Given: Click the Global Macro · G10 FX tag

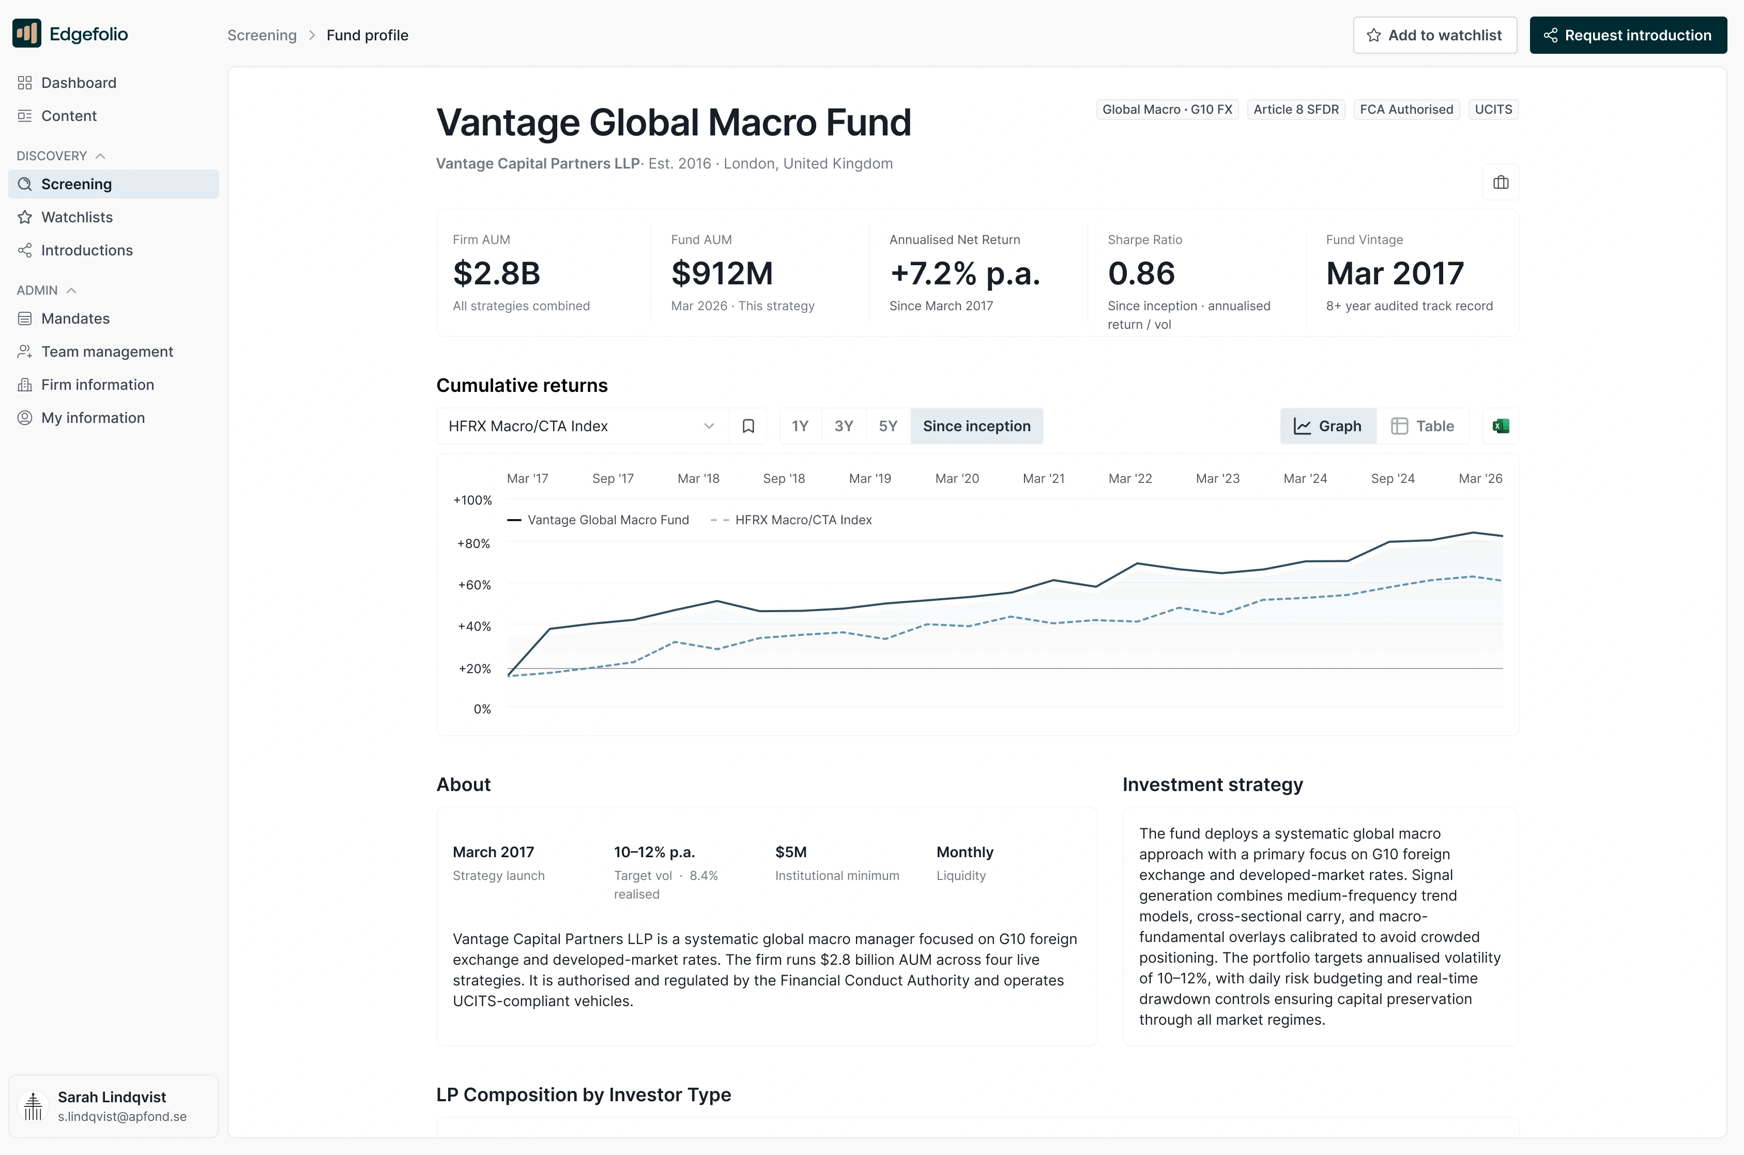Looking at the screenshot, I should (x=1167, y=110).
